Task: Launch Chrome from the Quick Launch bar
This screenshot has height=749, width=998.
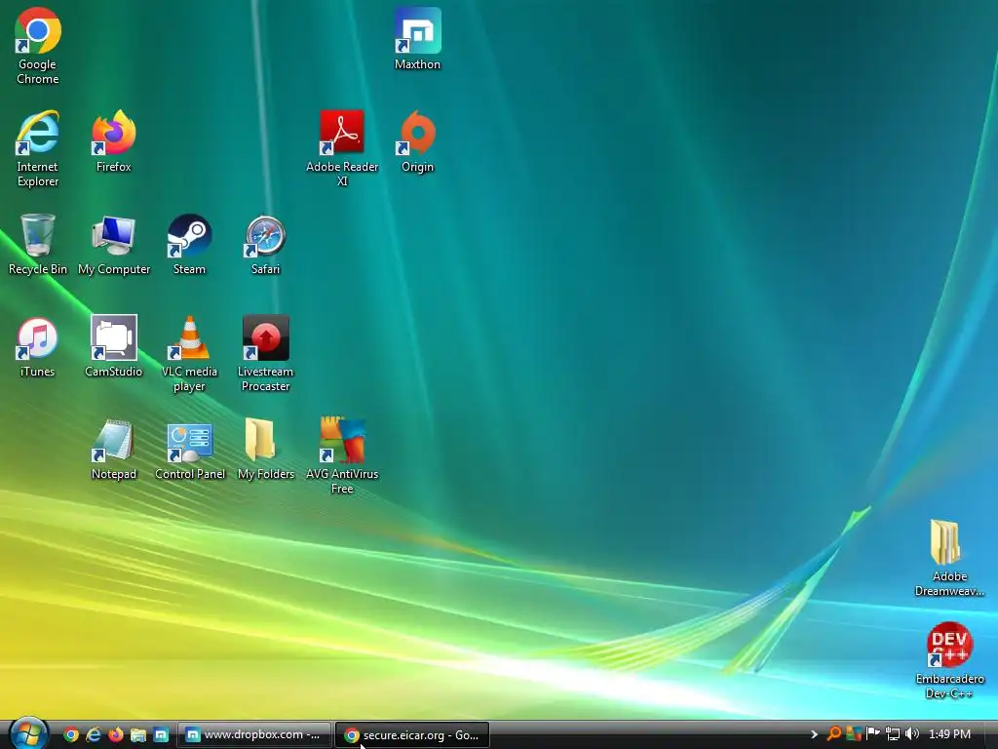Action: coord(71,734)
